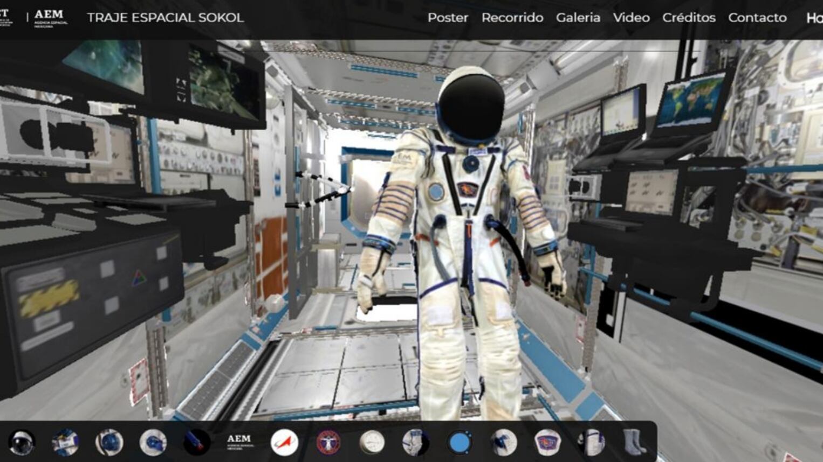Click the AEM logo in bottom bar

click(238, 442)
